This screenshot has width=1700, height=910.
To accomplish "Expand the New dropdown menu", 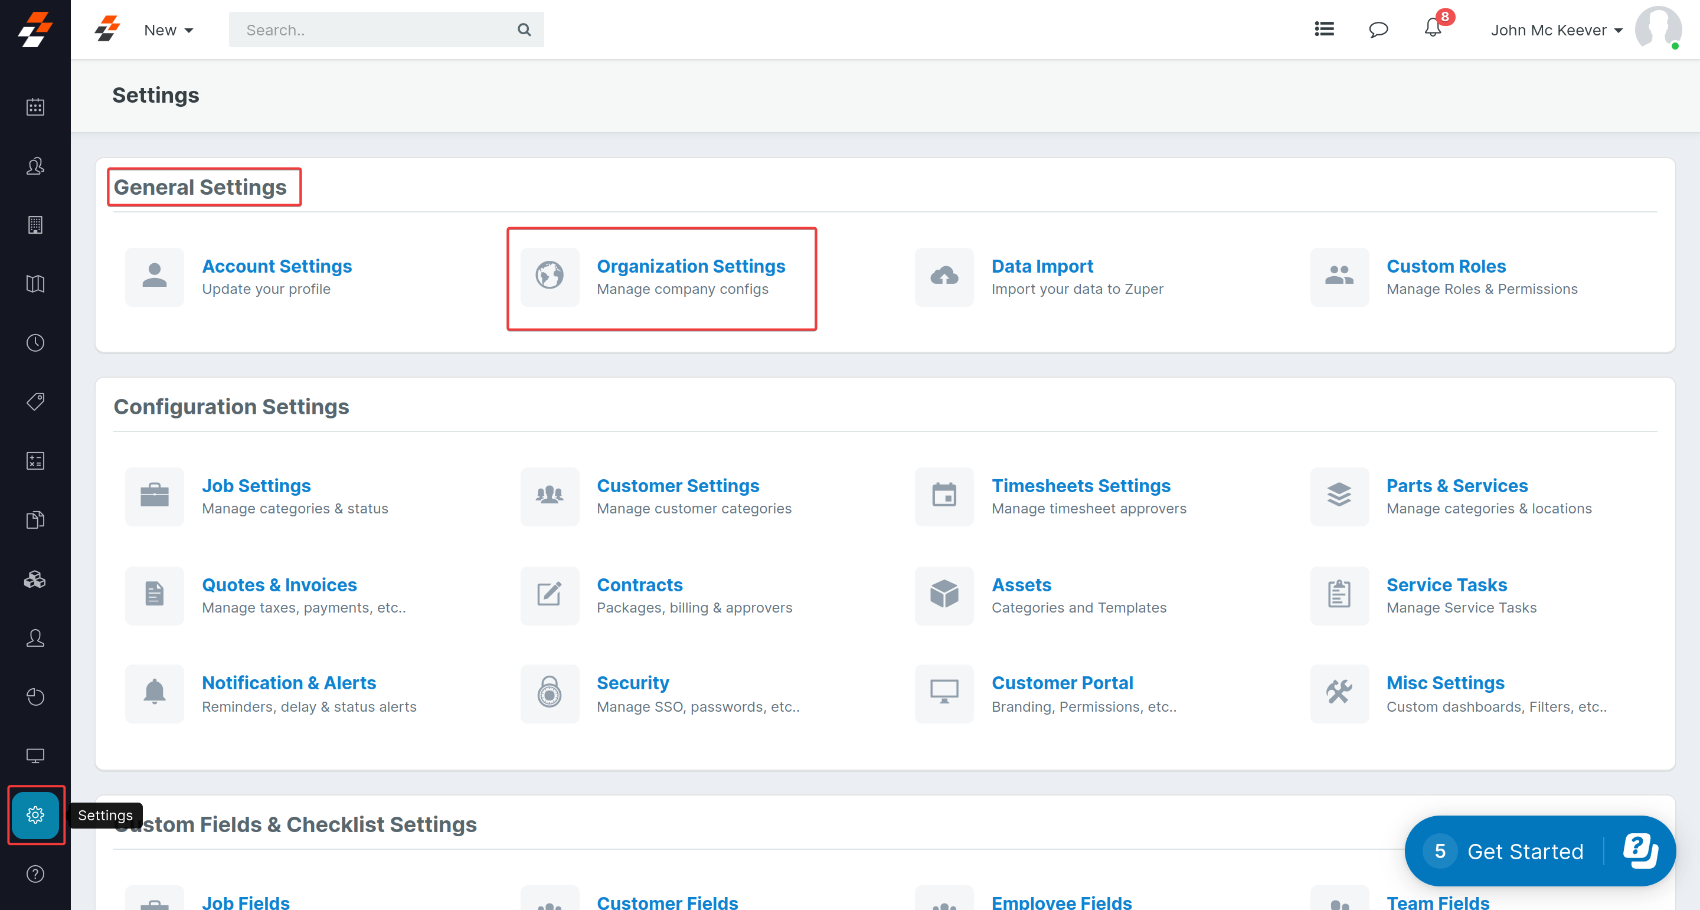I will (168, 30).
